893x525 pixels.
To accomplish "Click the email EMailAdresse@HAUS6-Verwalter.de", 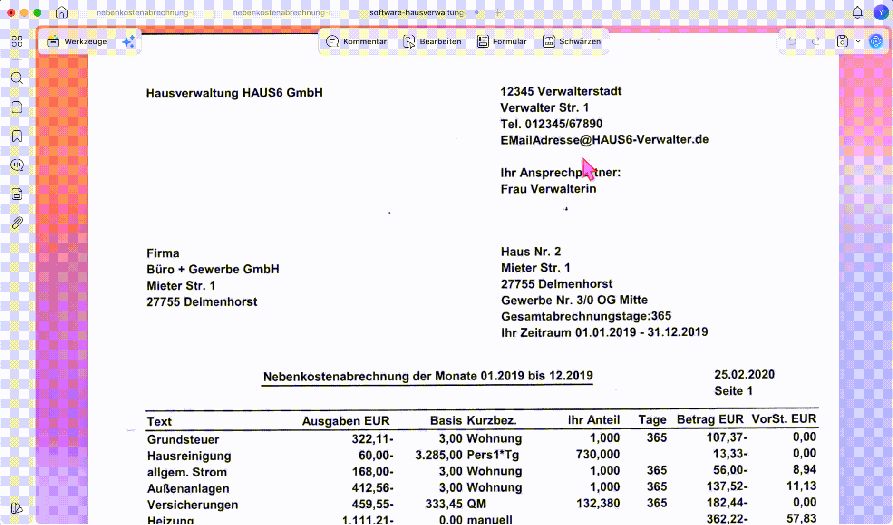I will click(604, 140).
